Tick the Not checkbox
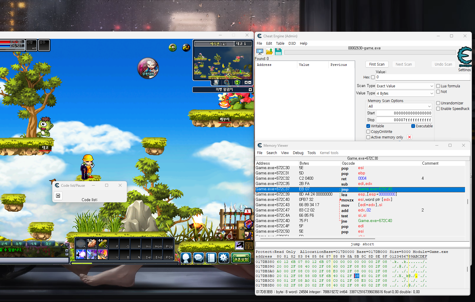 pyautogui.click(x=438, y=92)
